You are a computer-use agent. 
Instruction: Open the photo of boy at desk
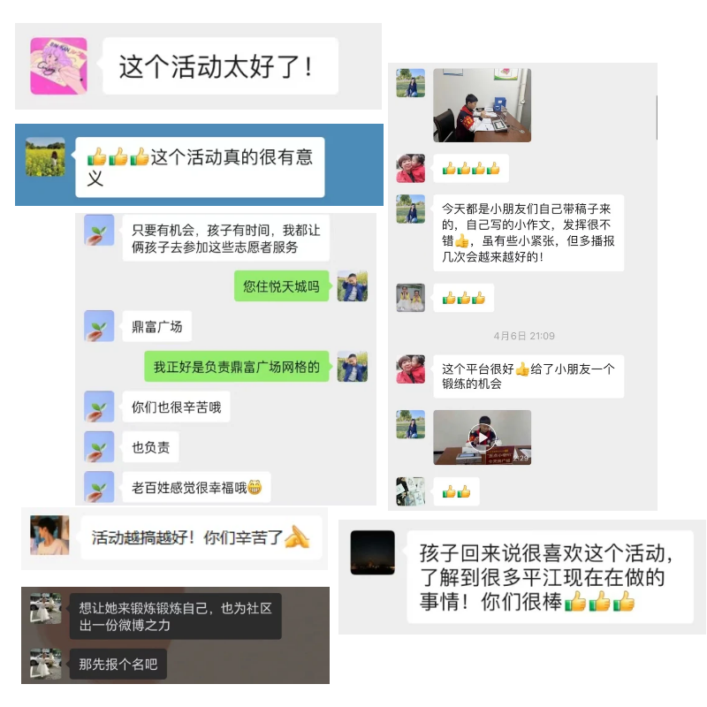482,105
